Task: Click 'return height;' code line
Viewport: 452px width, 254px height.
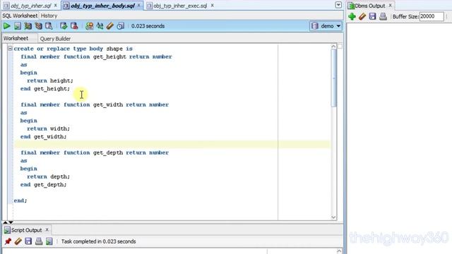Action: tap(50, 80)
